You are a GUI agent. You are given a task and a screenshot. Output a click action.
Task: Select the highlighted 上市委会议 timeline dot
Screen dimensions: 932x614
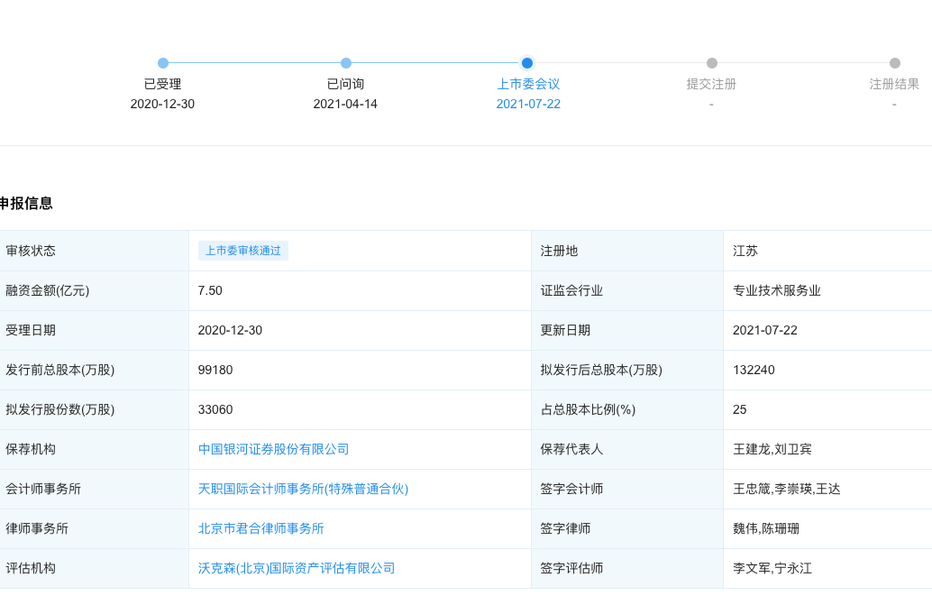pyautogui.click(x=527, y=63)
